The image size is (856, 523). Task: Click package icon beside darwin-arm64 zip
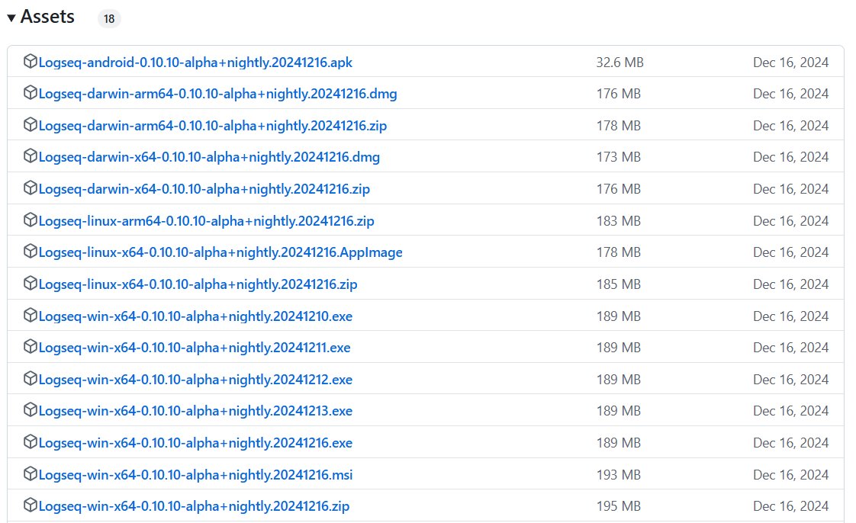30,125
